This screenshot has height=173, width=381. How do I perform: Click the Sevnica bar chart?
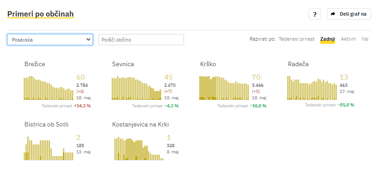pos(136,88)
